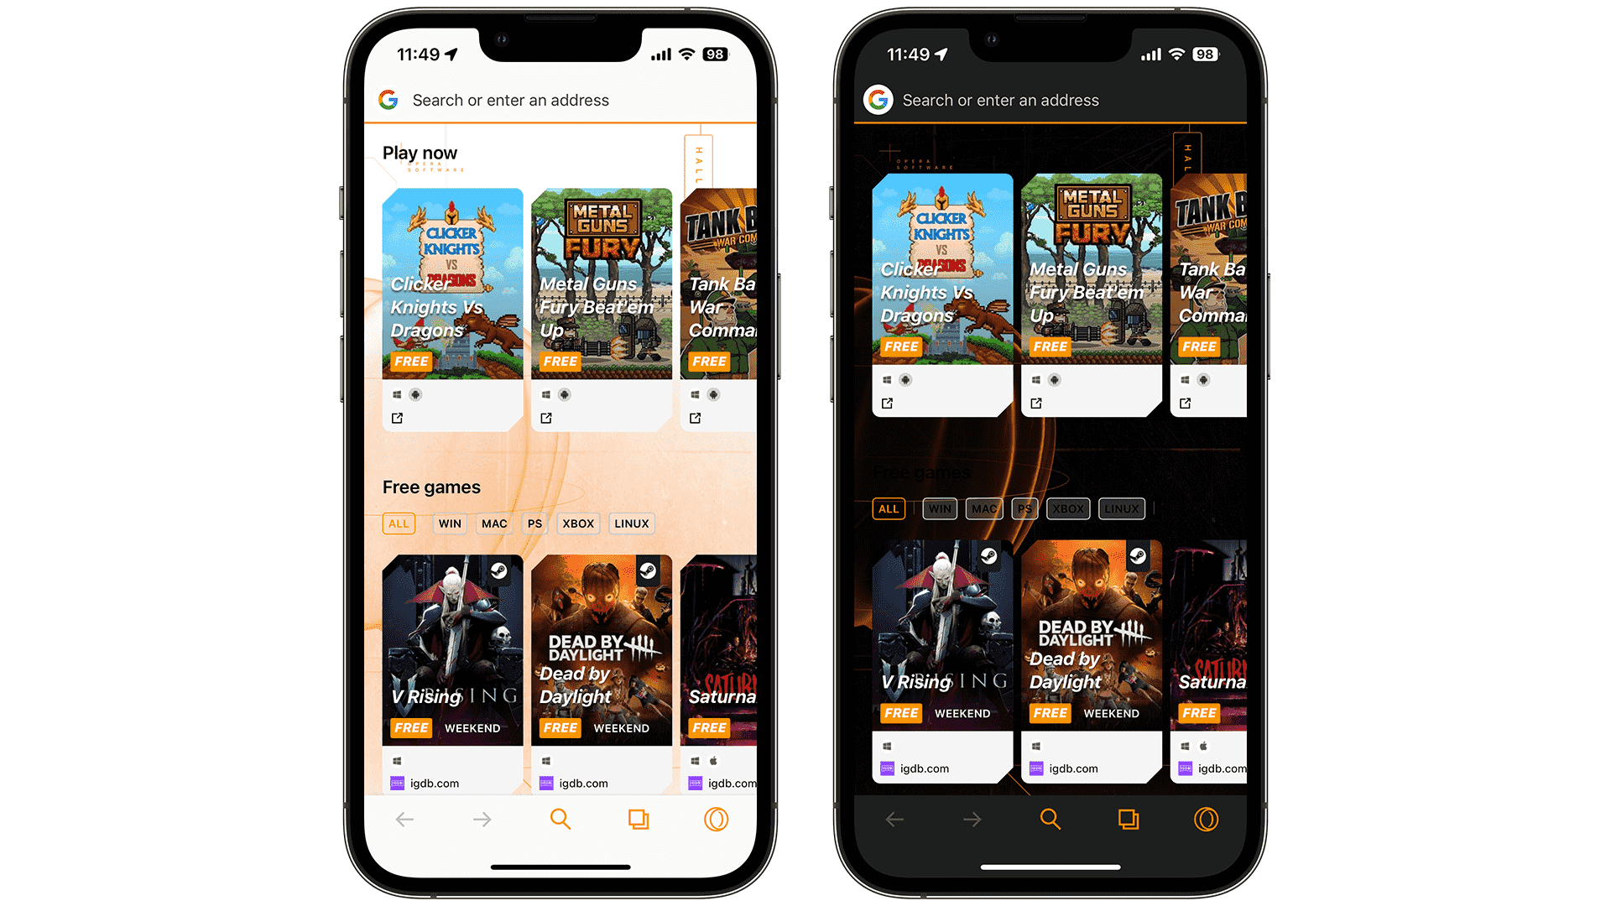
Task: Click the Metal Guns Fury Beat em Up card
Action: pos(601,299)
